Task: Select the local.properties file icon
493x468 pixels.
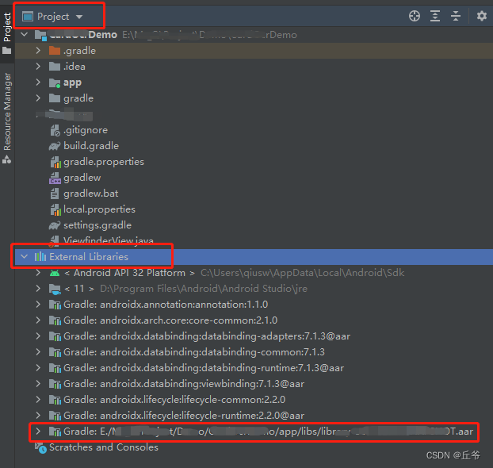Action: (x=55, y=209)
